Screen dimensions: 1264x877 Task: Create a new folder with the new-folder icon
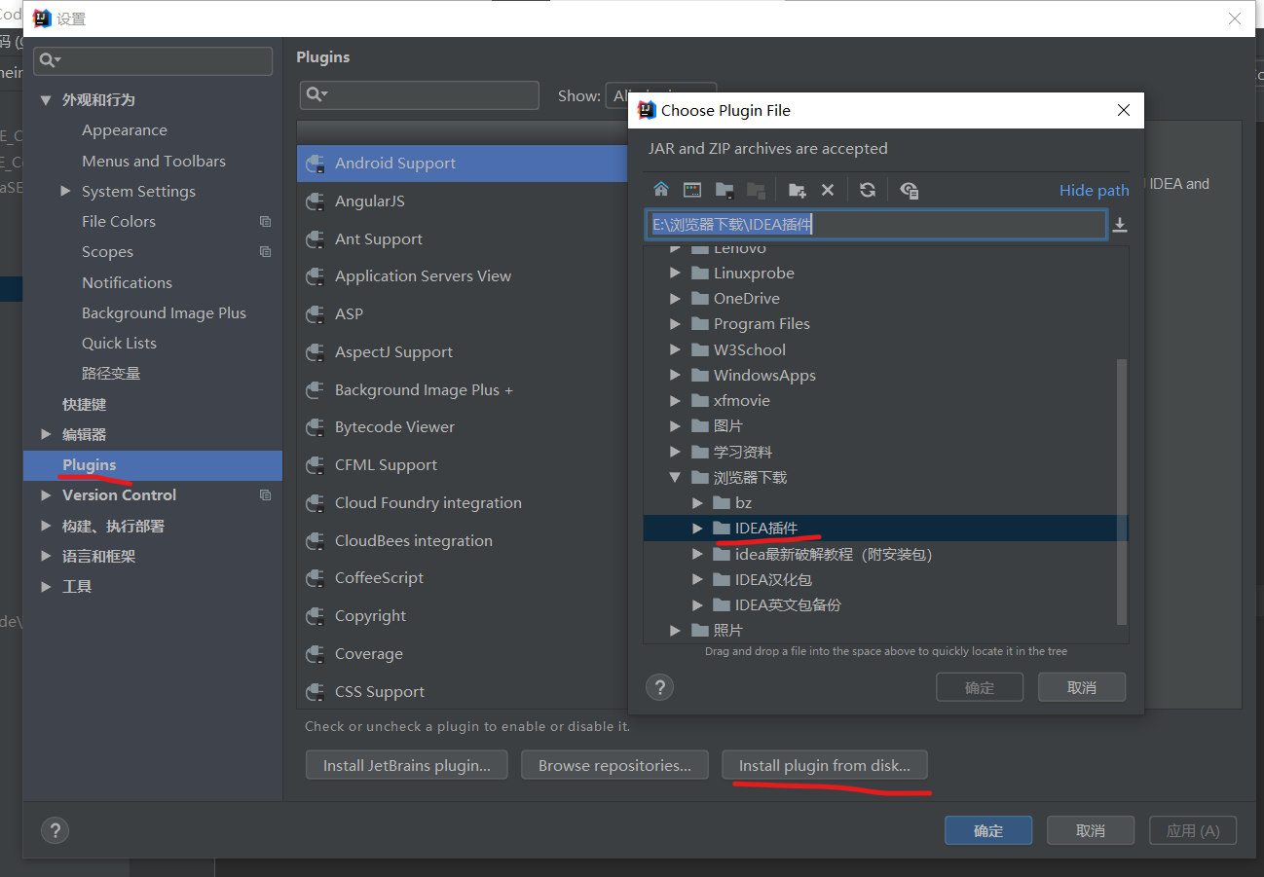coord(796,190)
